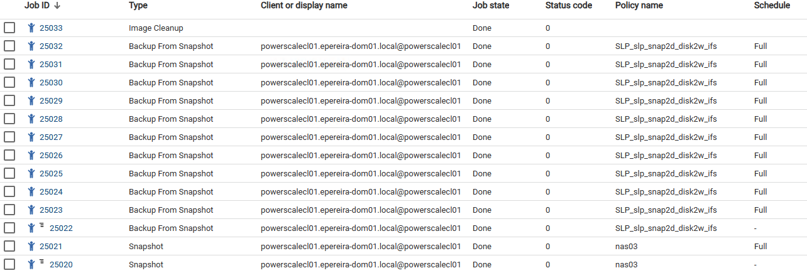
Task: Click the job icon next to 25024
Action: pos(31,192)
